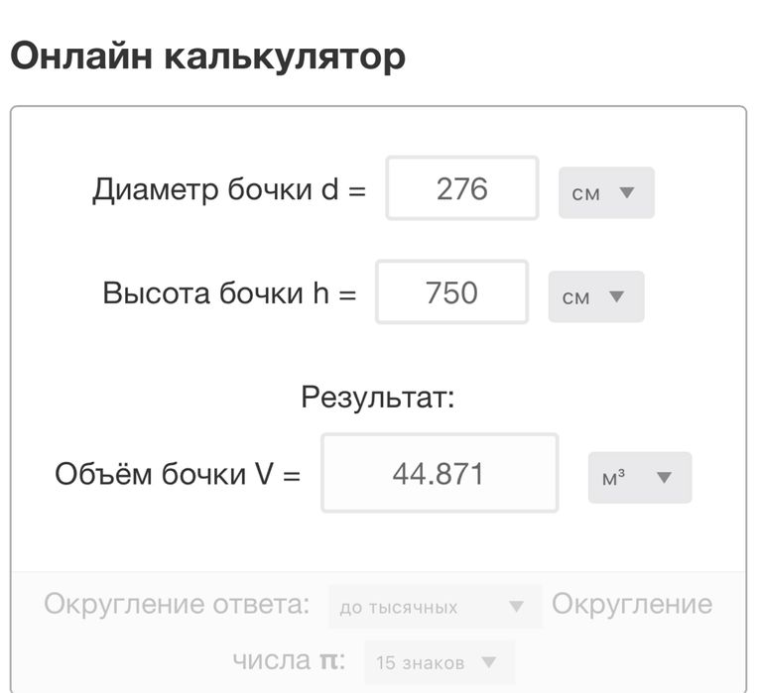Click the arrow icon in 'до тысячных' selector
Screen dimensions: 757x693
[x=515, y=607]
